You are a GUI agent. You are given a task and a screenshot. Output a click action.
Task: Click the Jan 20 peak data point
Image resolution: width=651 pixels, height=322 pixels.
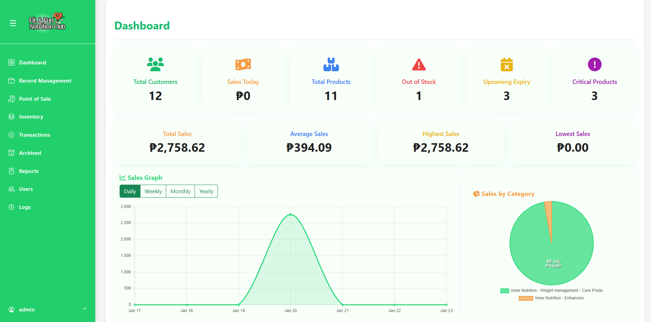pos(291,214)
